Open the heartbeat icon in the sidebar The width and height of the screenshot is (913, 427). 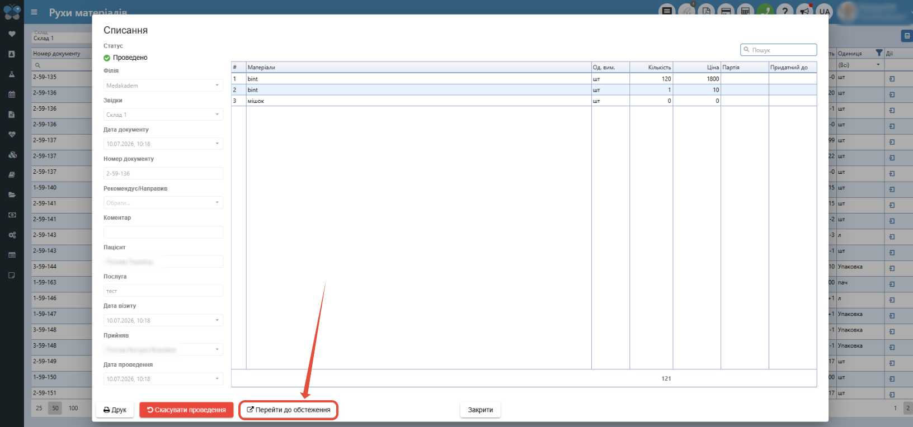12,135
